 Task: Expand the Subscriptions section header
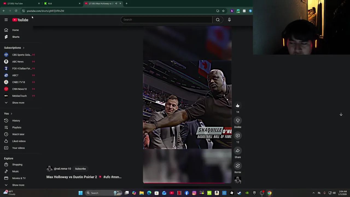point(14,48)
